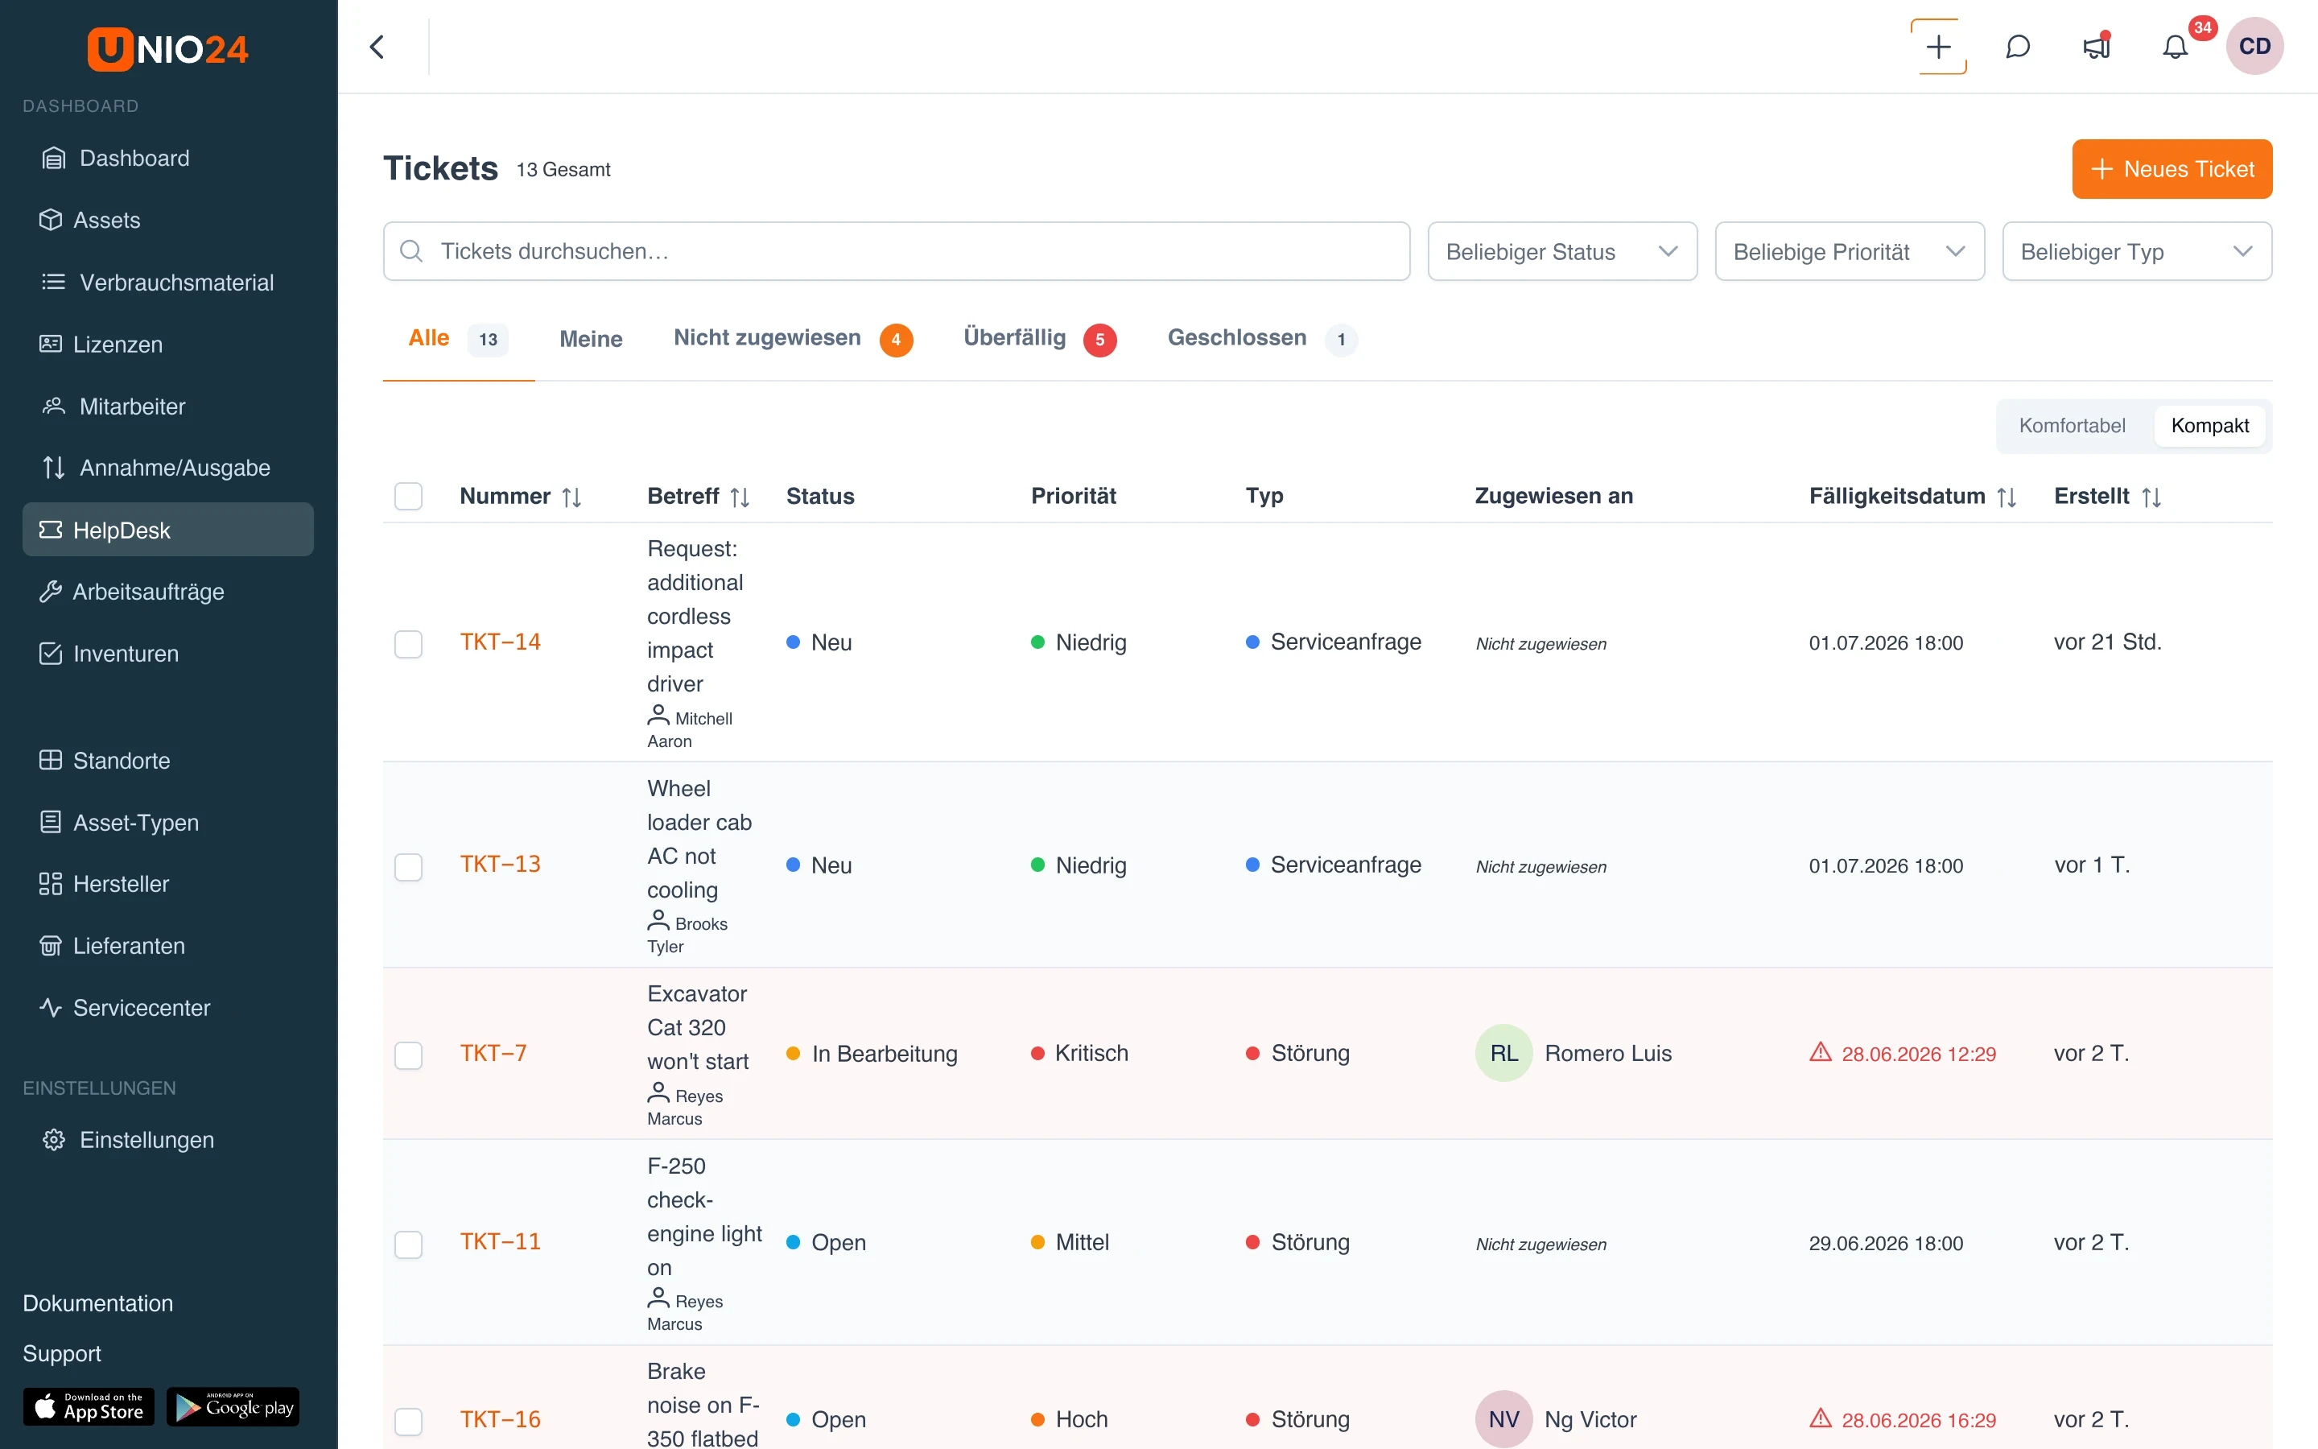This screenshot has height=1449, width=2318.
Task: Open the chat bubble icon
Action: 2017,47
